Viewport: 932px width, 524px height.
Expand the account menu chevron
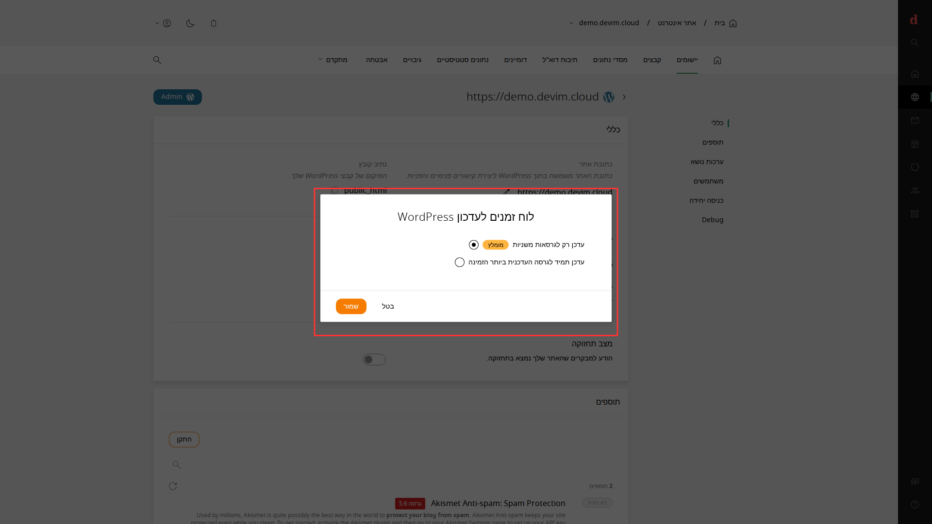coord(157,23)
